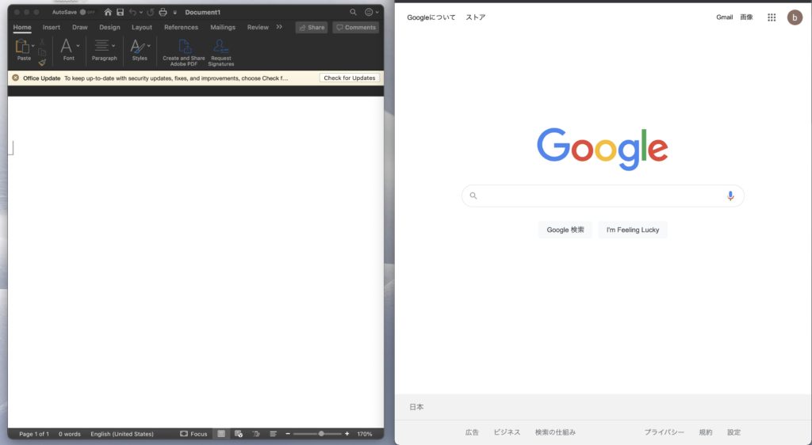Click the Paste clipboard icon
812x445 pixels.
click(22, 47)
